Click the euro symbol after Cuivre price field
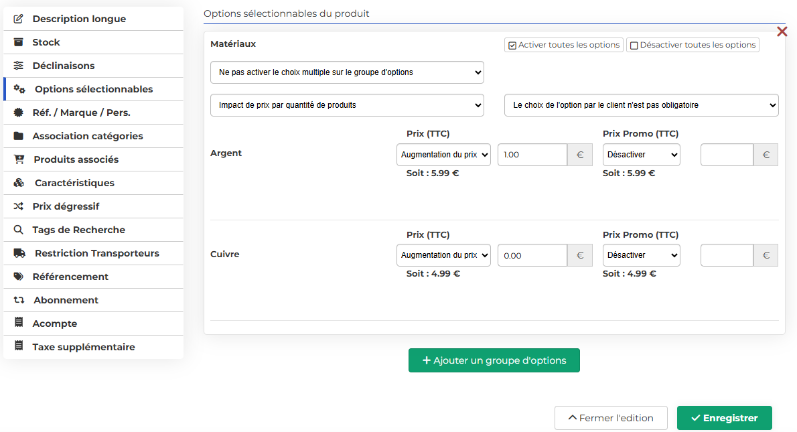Image resolution: width=797 pixels, height=432 pixels. pos(580,256)
